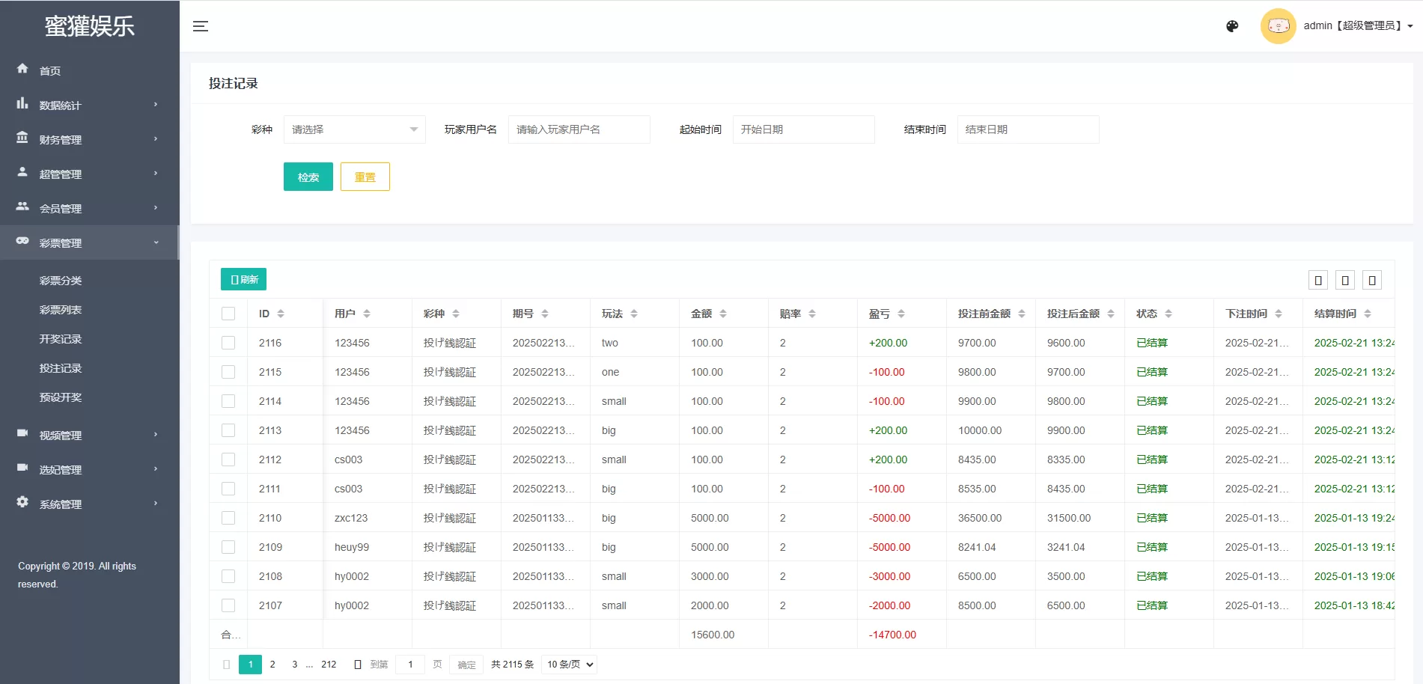The image size is (1423, 684).
Task: Go to 首页 home icon in sidebar
Action: click(x=22, y=69)
